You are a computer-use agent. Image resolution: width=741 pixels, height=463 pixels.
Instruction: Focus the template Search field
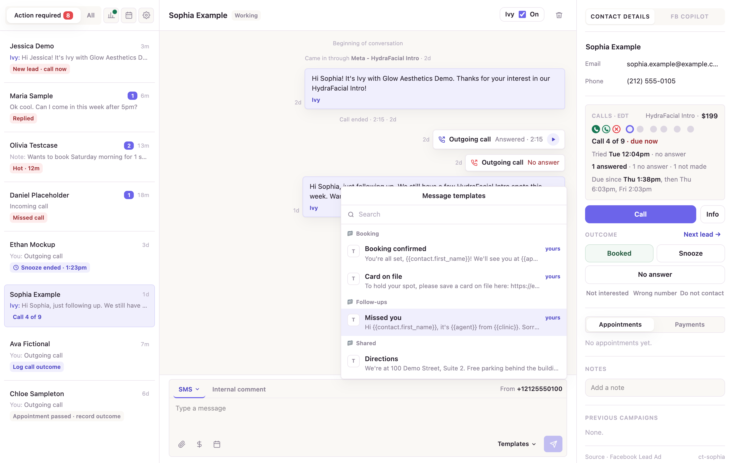tap(454, 214)
